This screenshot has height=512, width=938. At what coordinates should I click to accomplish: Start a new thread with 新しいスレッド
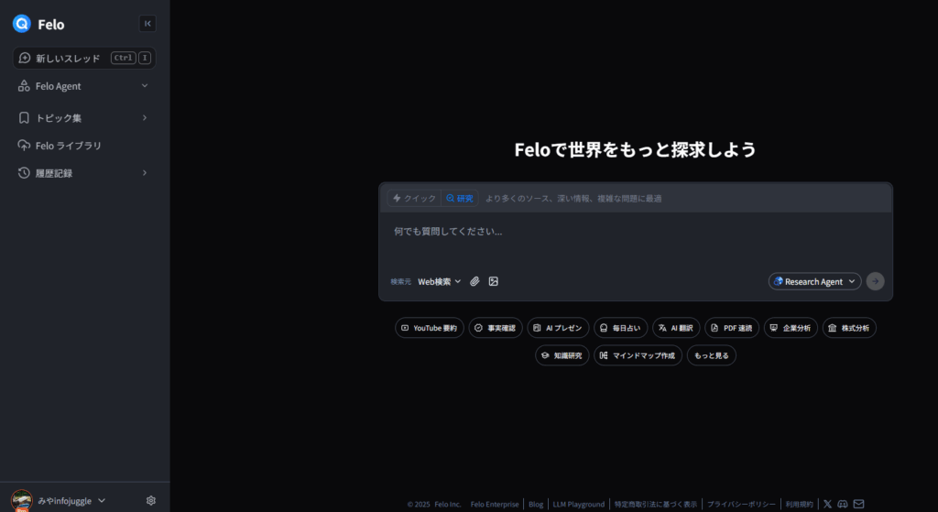(84, 58)
